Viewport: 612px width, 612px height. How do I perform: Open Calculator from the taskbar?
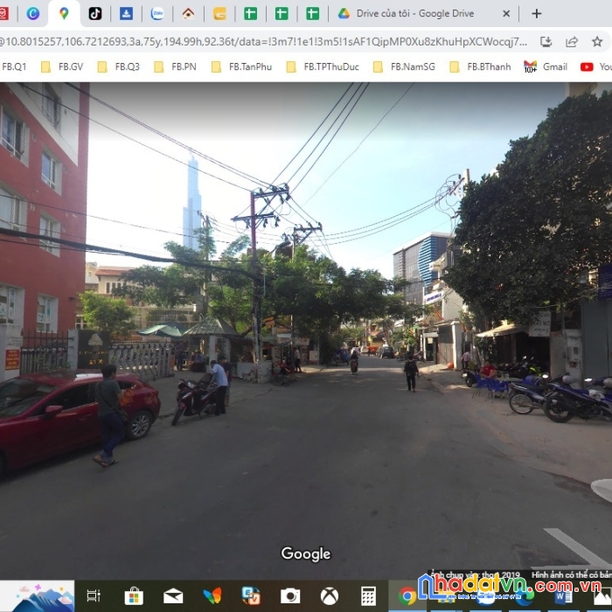(368, 596)
